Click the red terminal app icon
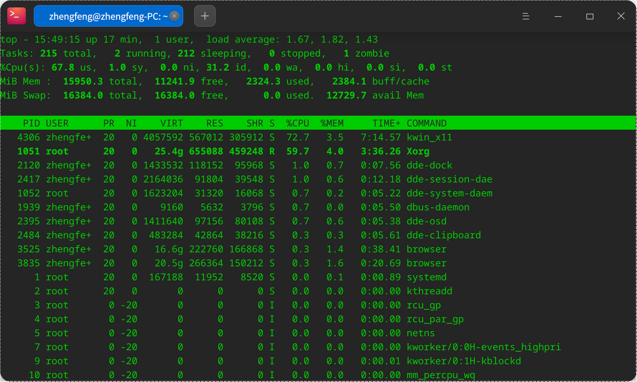The height and width of the screenshot is (382, 637). tap(17, 16)
